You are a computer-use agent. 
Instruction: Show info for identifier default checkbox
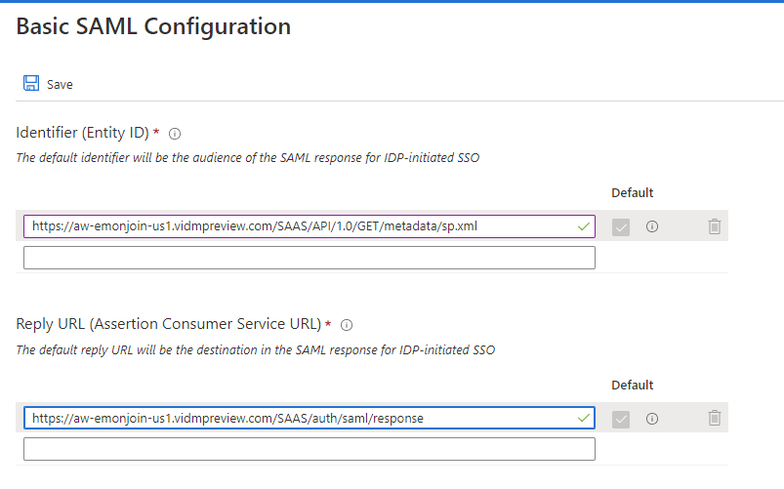tap(652, 226)
